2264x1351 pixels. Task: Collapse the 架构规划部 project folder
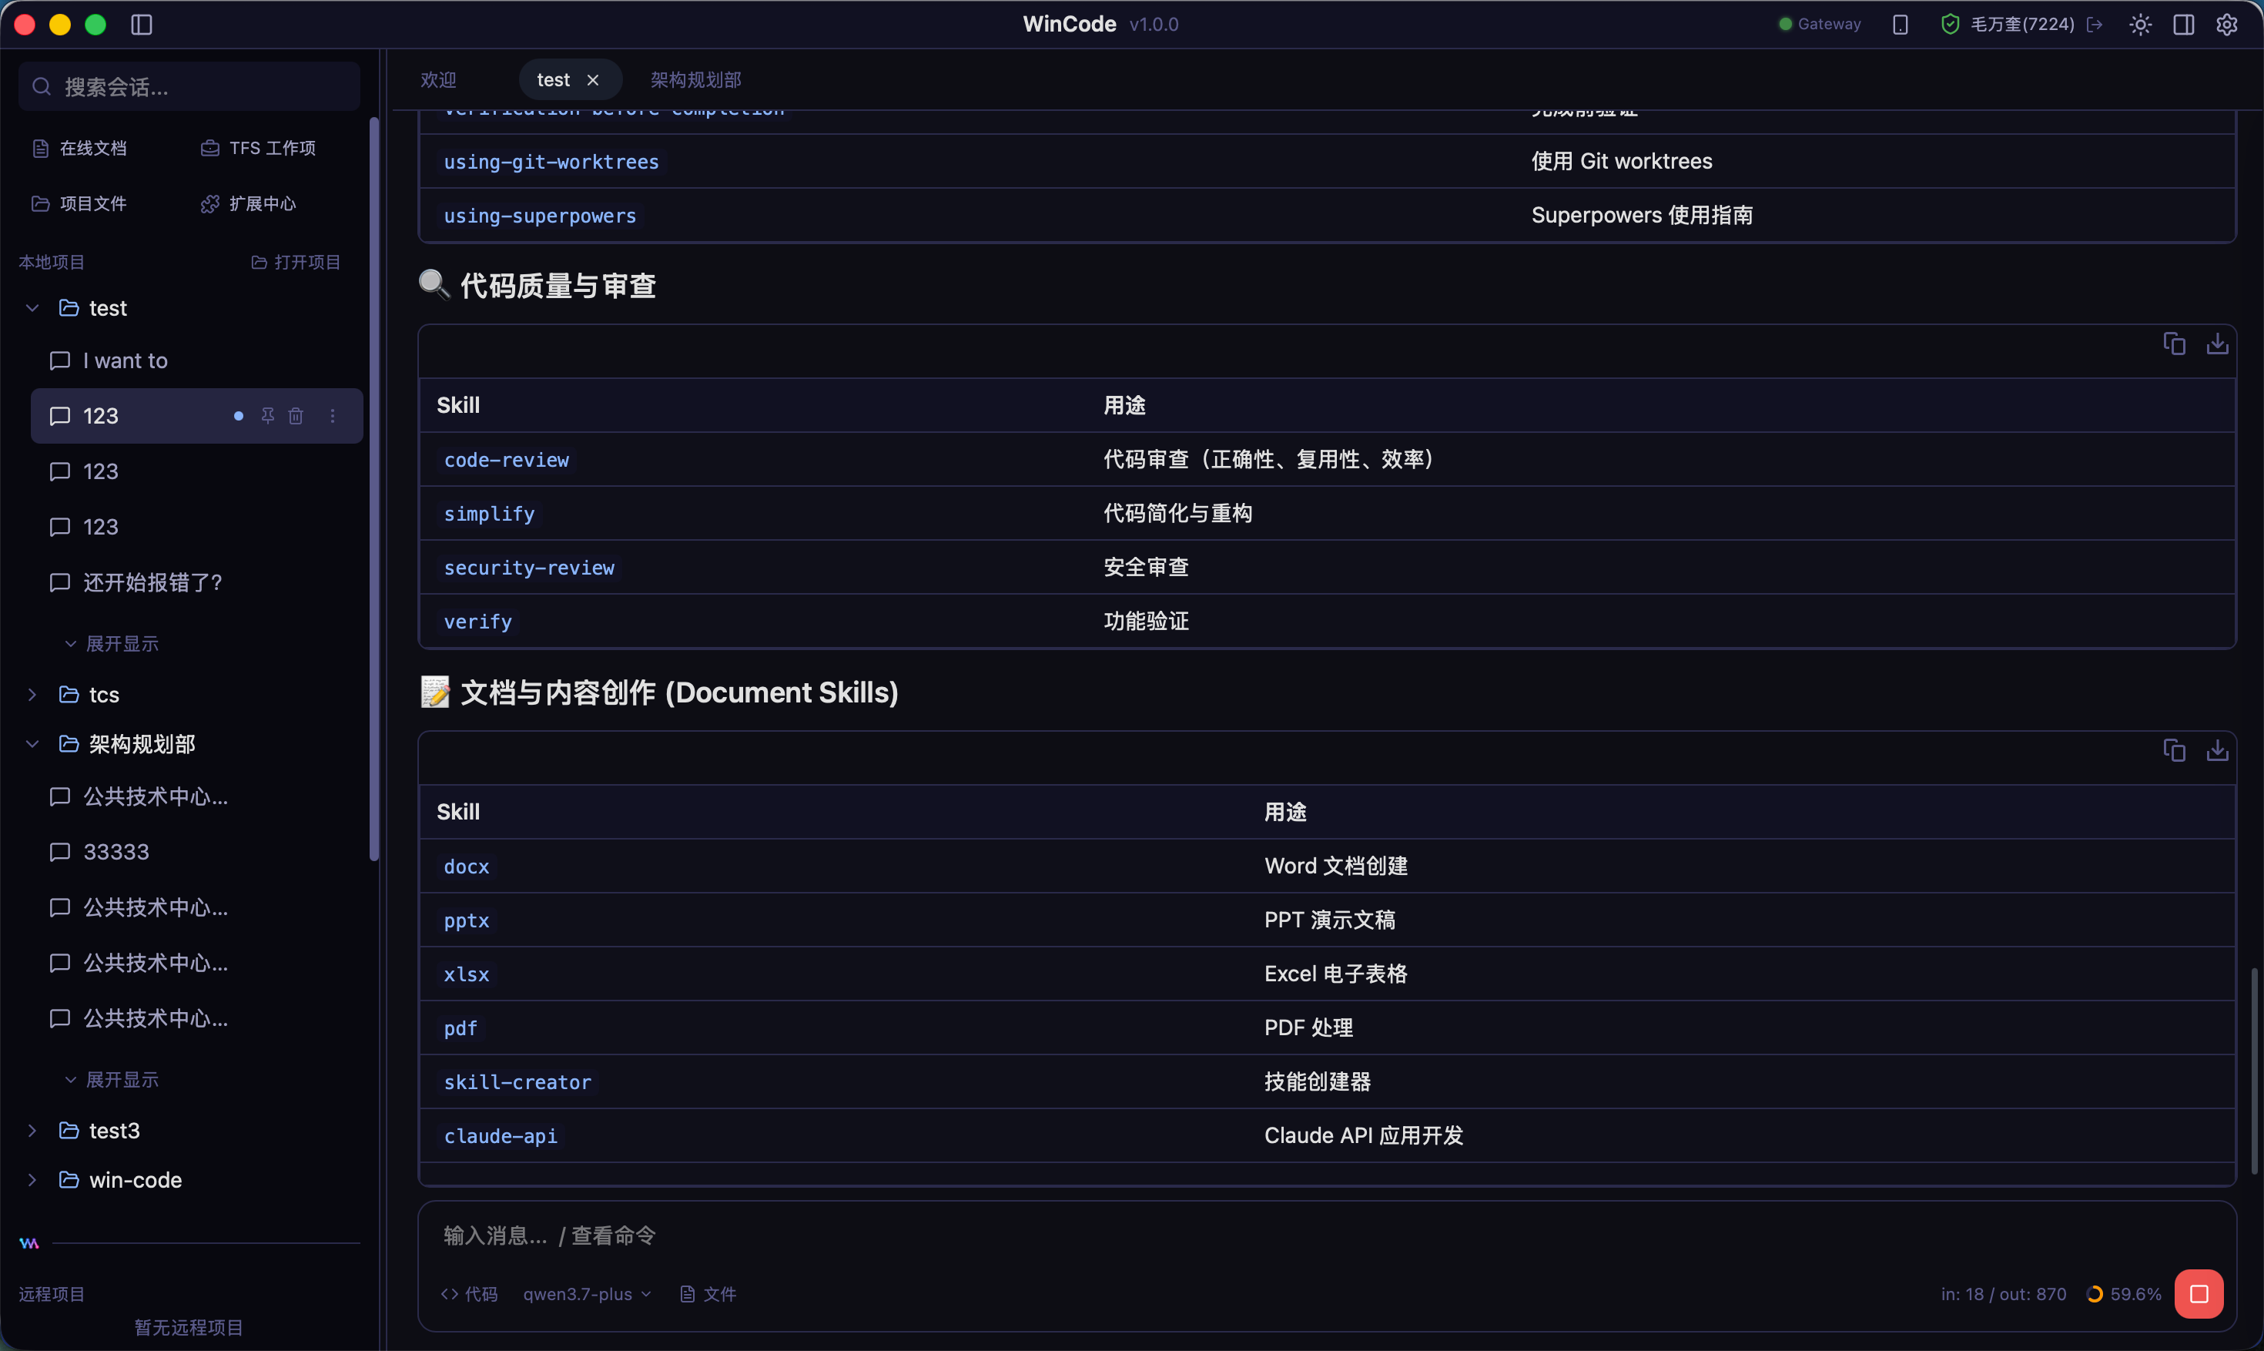tap(33, 745)
